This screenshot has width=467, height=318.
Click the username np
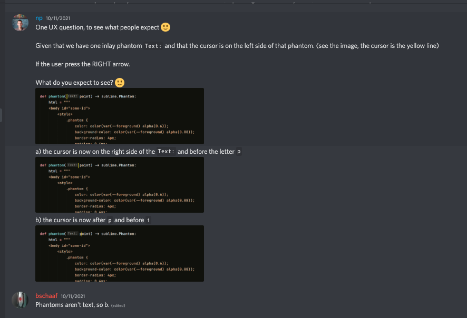point(38,17)
